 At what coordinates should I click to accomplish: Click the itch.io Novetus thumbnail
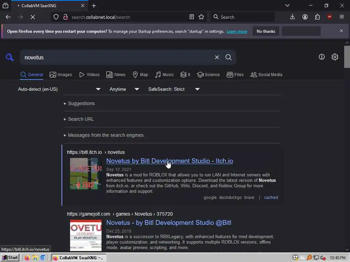click(86, 174)
